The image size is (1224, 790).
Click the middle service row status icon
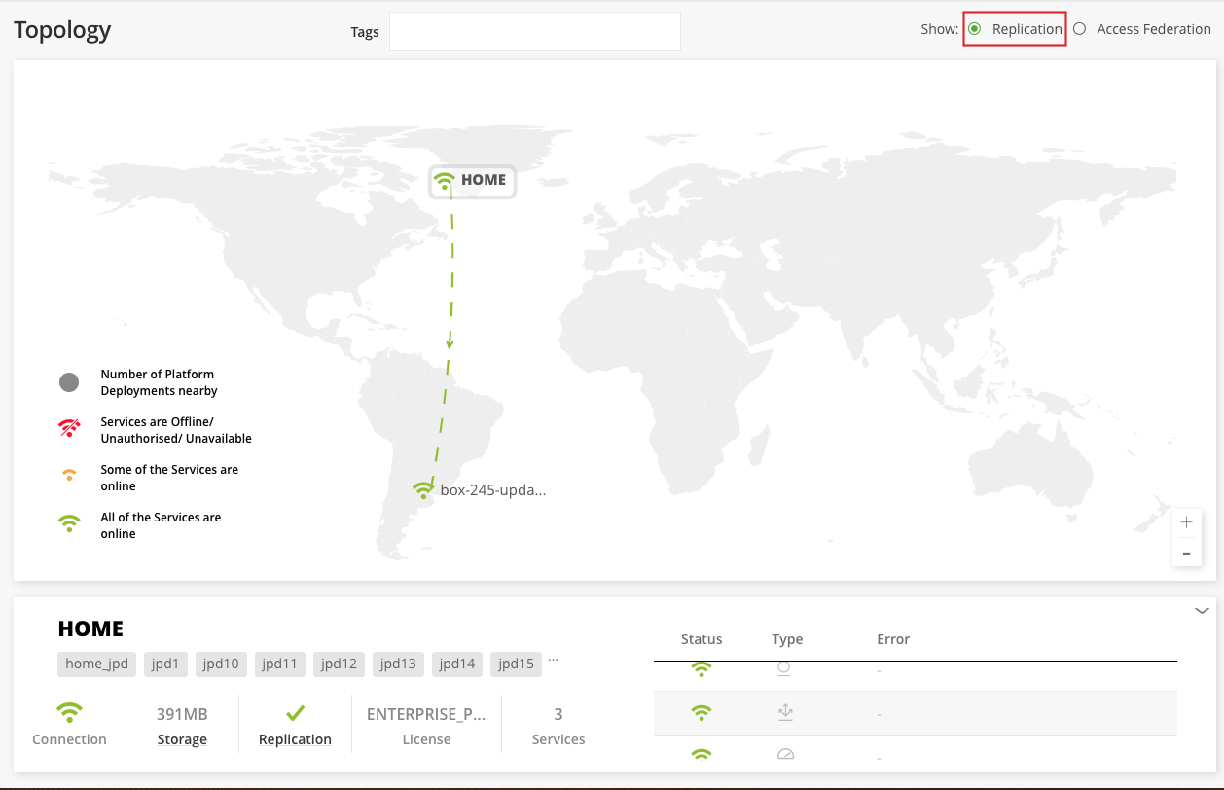[701, 713]
